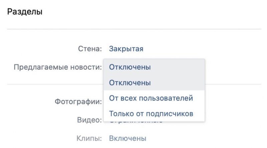Click the Разделы section heading

point(25,13)
